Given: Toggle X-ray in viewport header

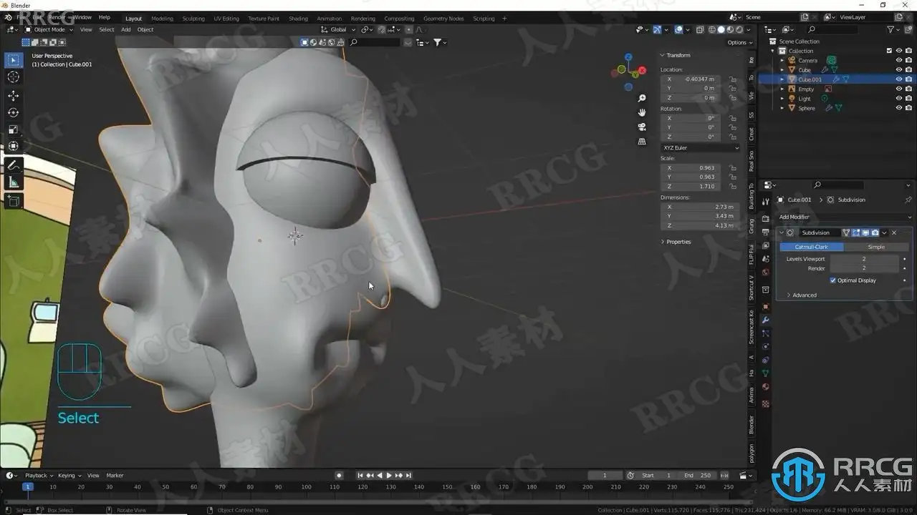Looking at the screenshot, I should tap(700, 29).
